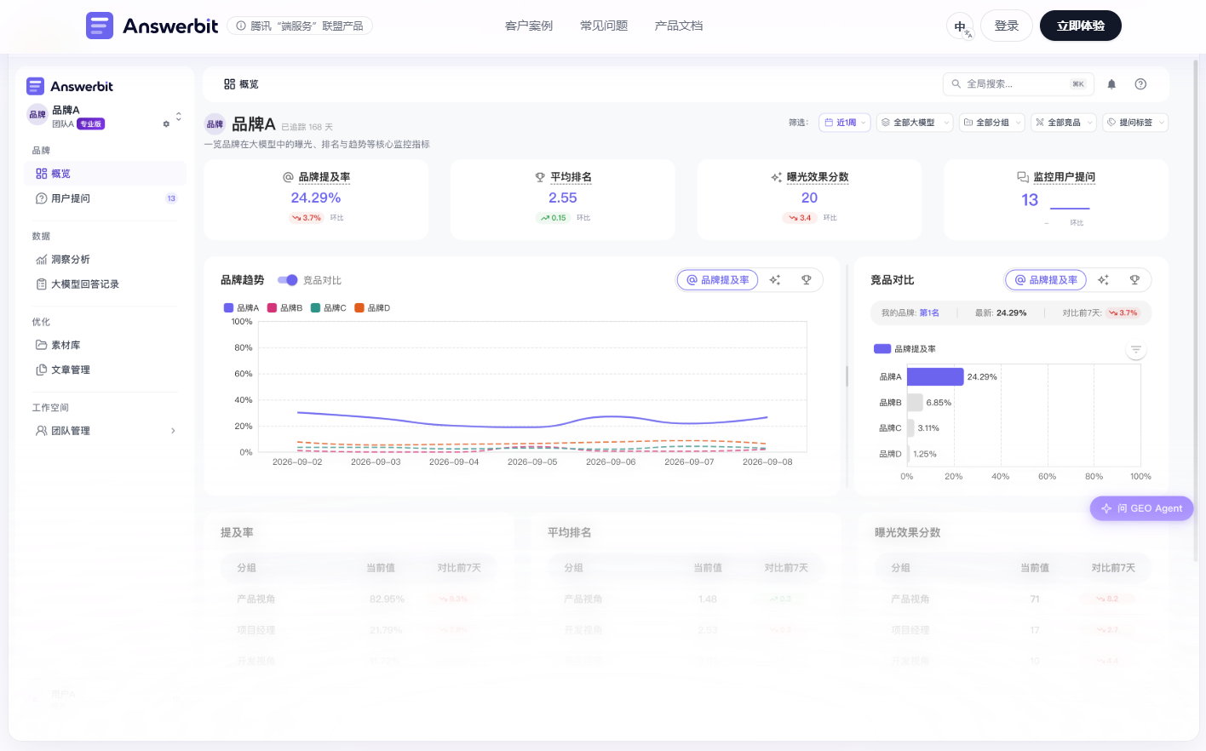
Task: Click the 品牌B bar in 竞品对比 chart
Action: pos(915,403)
